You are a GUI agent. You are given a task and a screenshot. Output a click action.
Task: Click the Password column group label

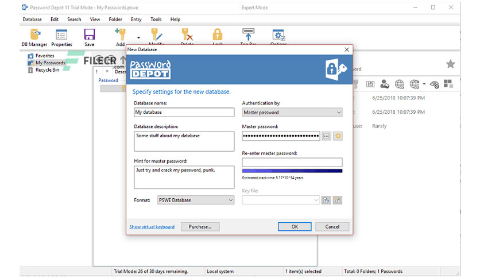coord(108,80)
